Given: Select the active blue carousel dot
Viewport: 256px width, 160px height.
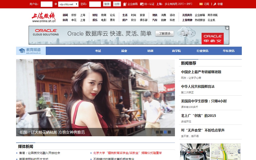Looking at the screenshot, I should point(165,132).
